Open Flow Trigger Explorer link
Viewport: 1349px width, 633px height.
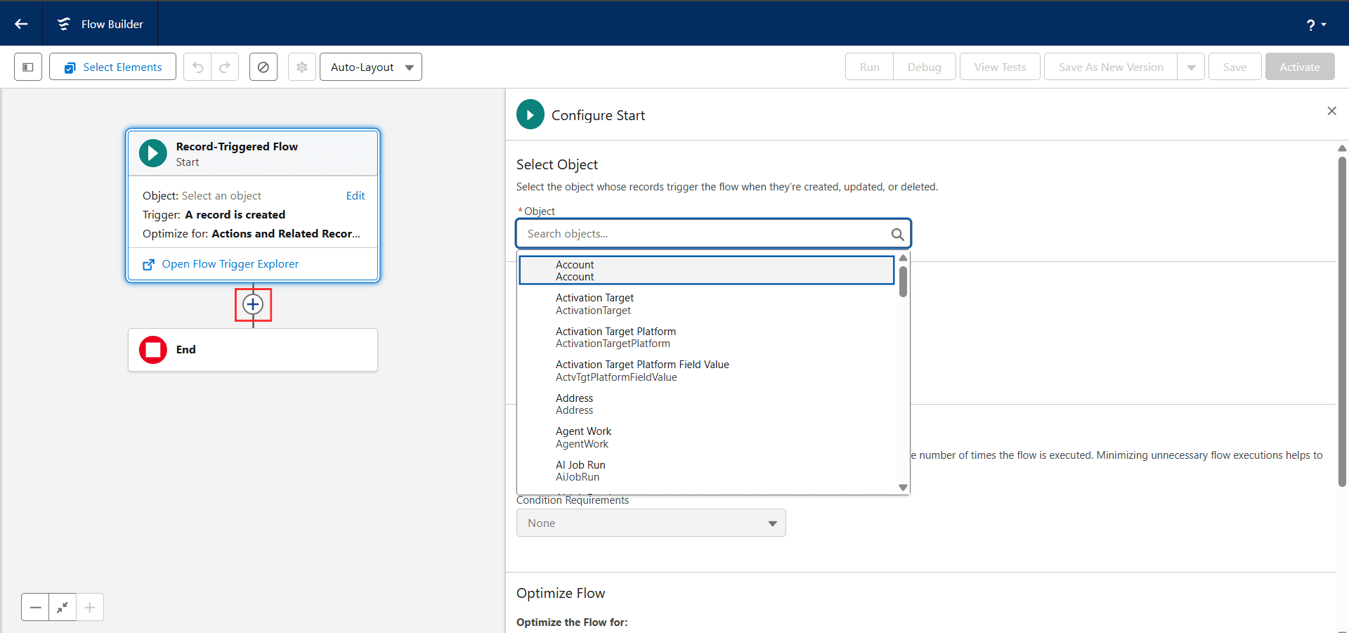point(230,264)
